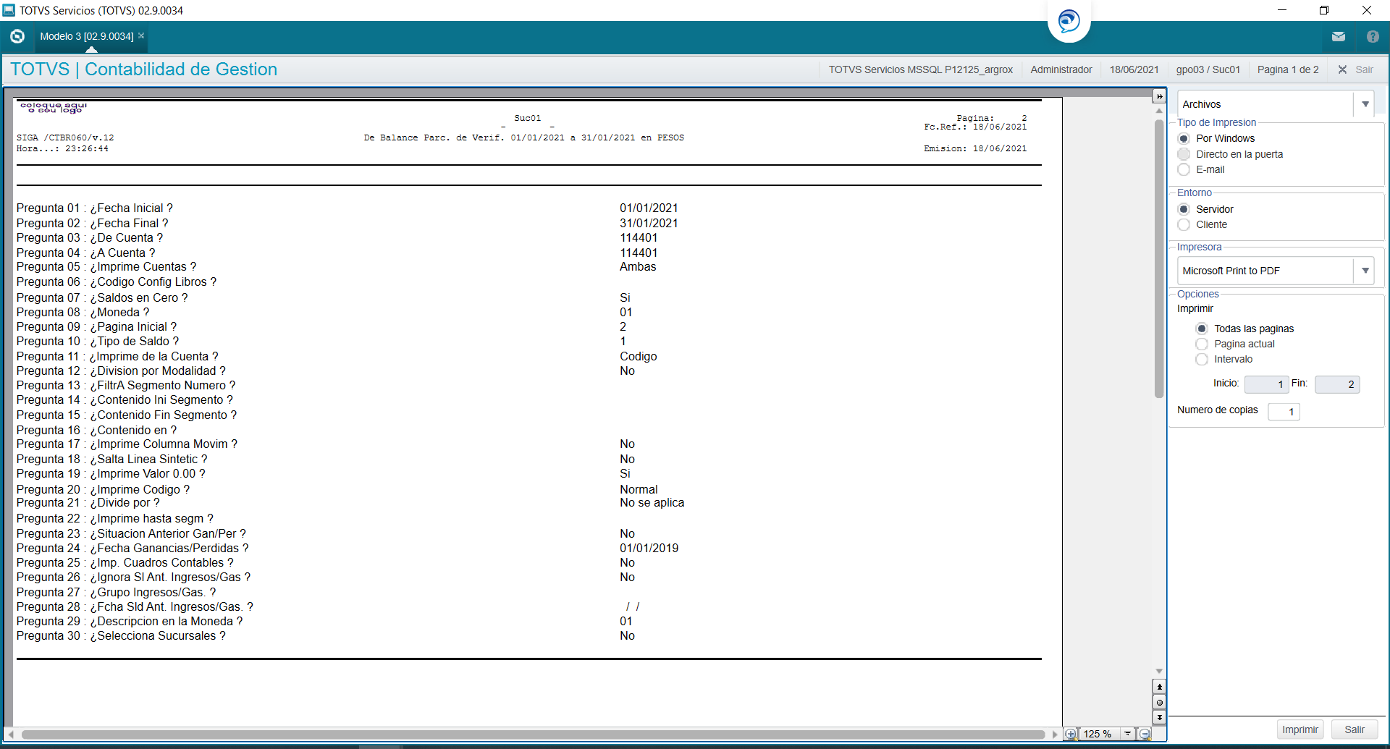1390x749 pixels.
Task: Click the 'No se aplica' value
Action: pyautogui.click(x=652, y=503)
